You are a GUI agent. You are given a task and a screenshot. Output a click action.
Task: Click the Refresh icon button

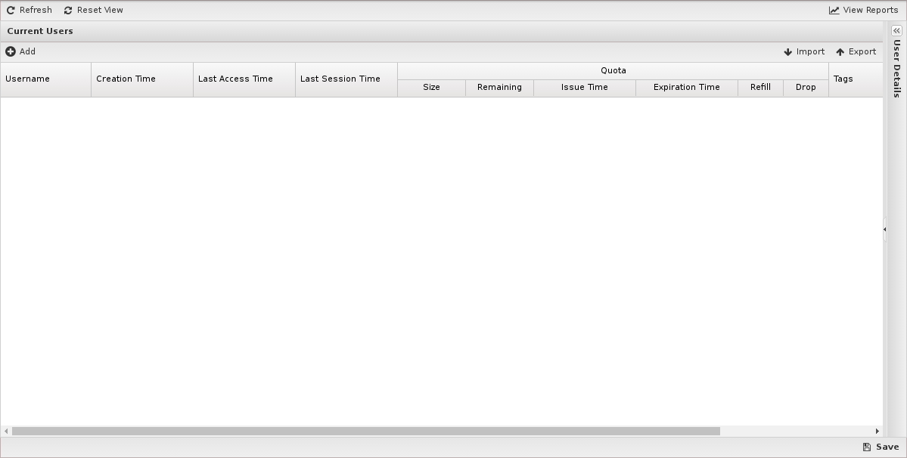29,10
